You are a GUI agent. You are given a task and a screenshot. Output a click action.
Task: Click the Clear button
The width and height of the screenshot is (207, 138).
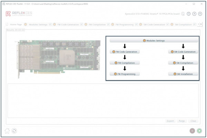pos(193,121)
